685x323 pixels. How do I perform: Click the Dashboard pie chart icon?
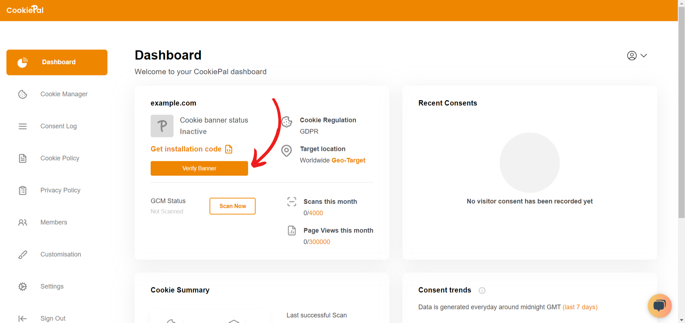(x=23, y=62)
